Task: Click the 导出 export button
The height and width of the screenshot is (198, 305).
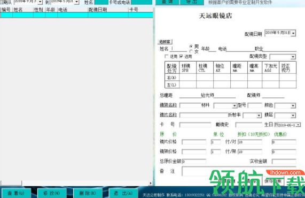Action: click(x=192, y=2)
